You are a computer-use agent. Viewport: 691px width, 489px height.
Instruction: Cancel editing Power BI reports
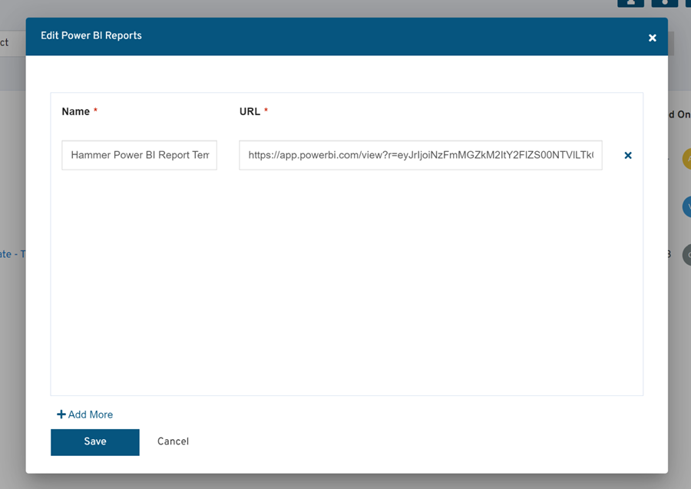click(174, 441)
